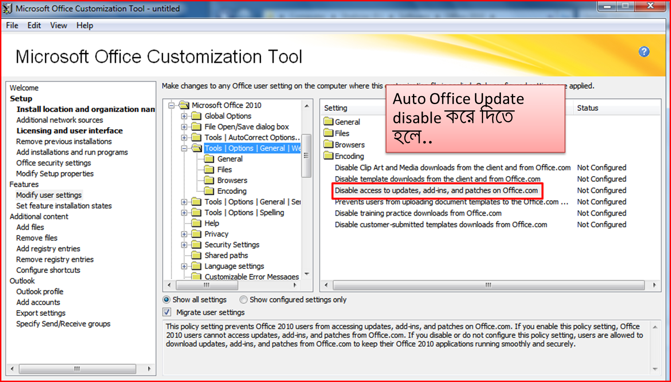Expand the Security Settings node
Image resolution: width=671 pixels, height=382 pixels.
[x=184, y=245]
